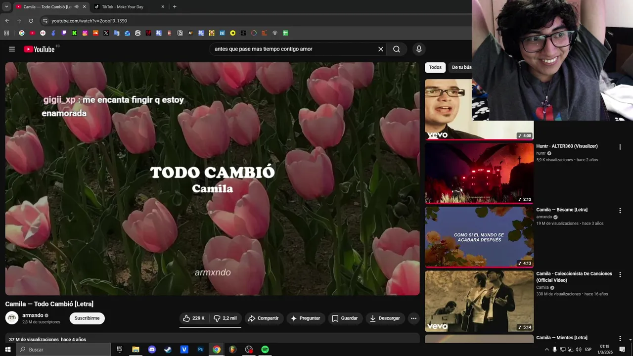Go back in browser history
Screen dimensions: 633x356
7,21
